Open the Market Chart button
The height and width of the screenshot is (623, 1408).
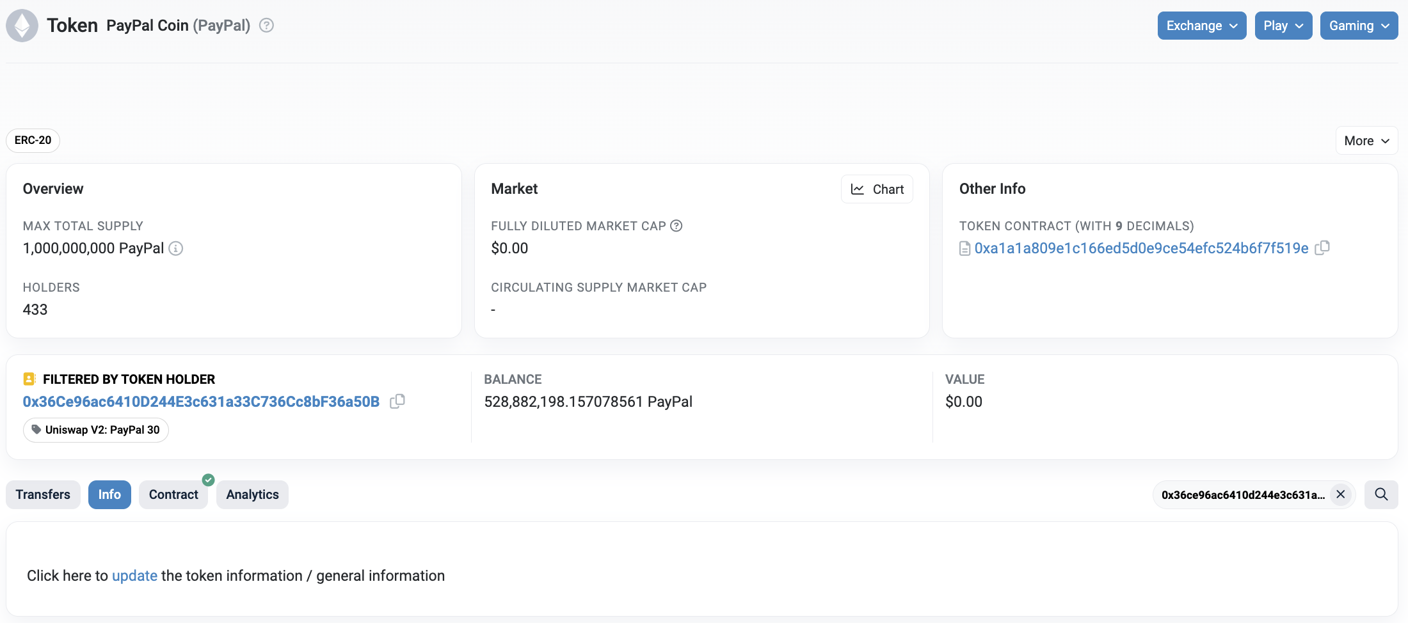[x=877, y=189]
